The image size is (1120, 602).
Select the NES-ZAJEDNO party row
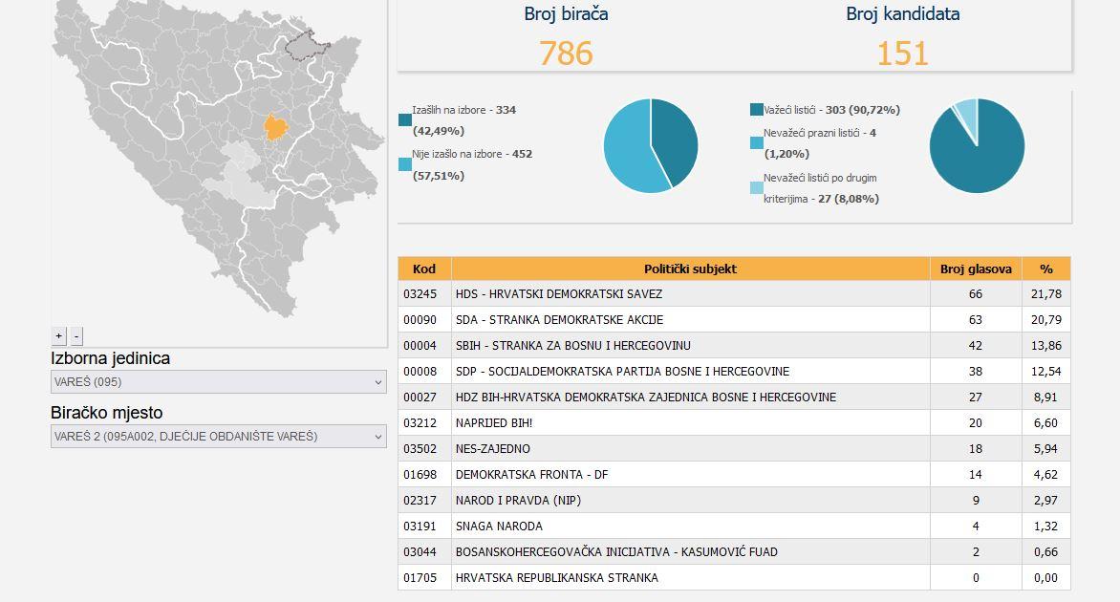pos(734,448)
